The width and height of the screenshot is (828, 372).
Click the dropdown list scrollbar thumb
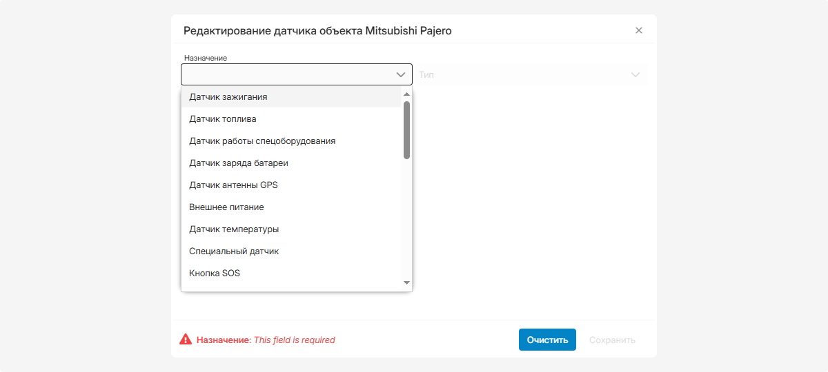tap(406, 130)
